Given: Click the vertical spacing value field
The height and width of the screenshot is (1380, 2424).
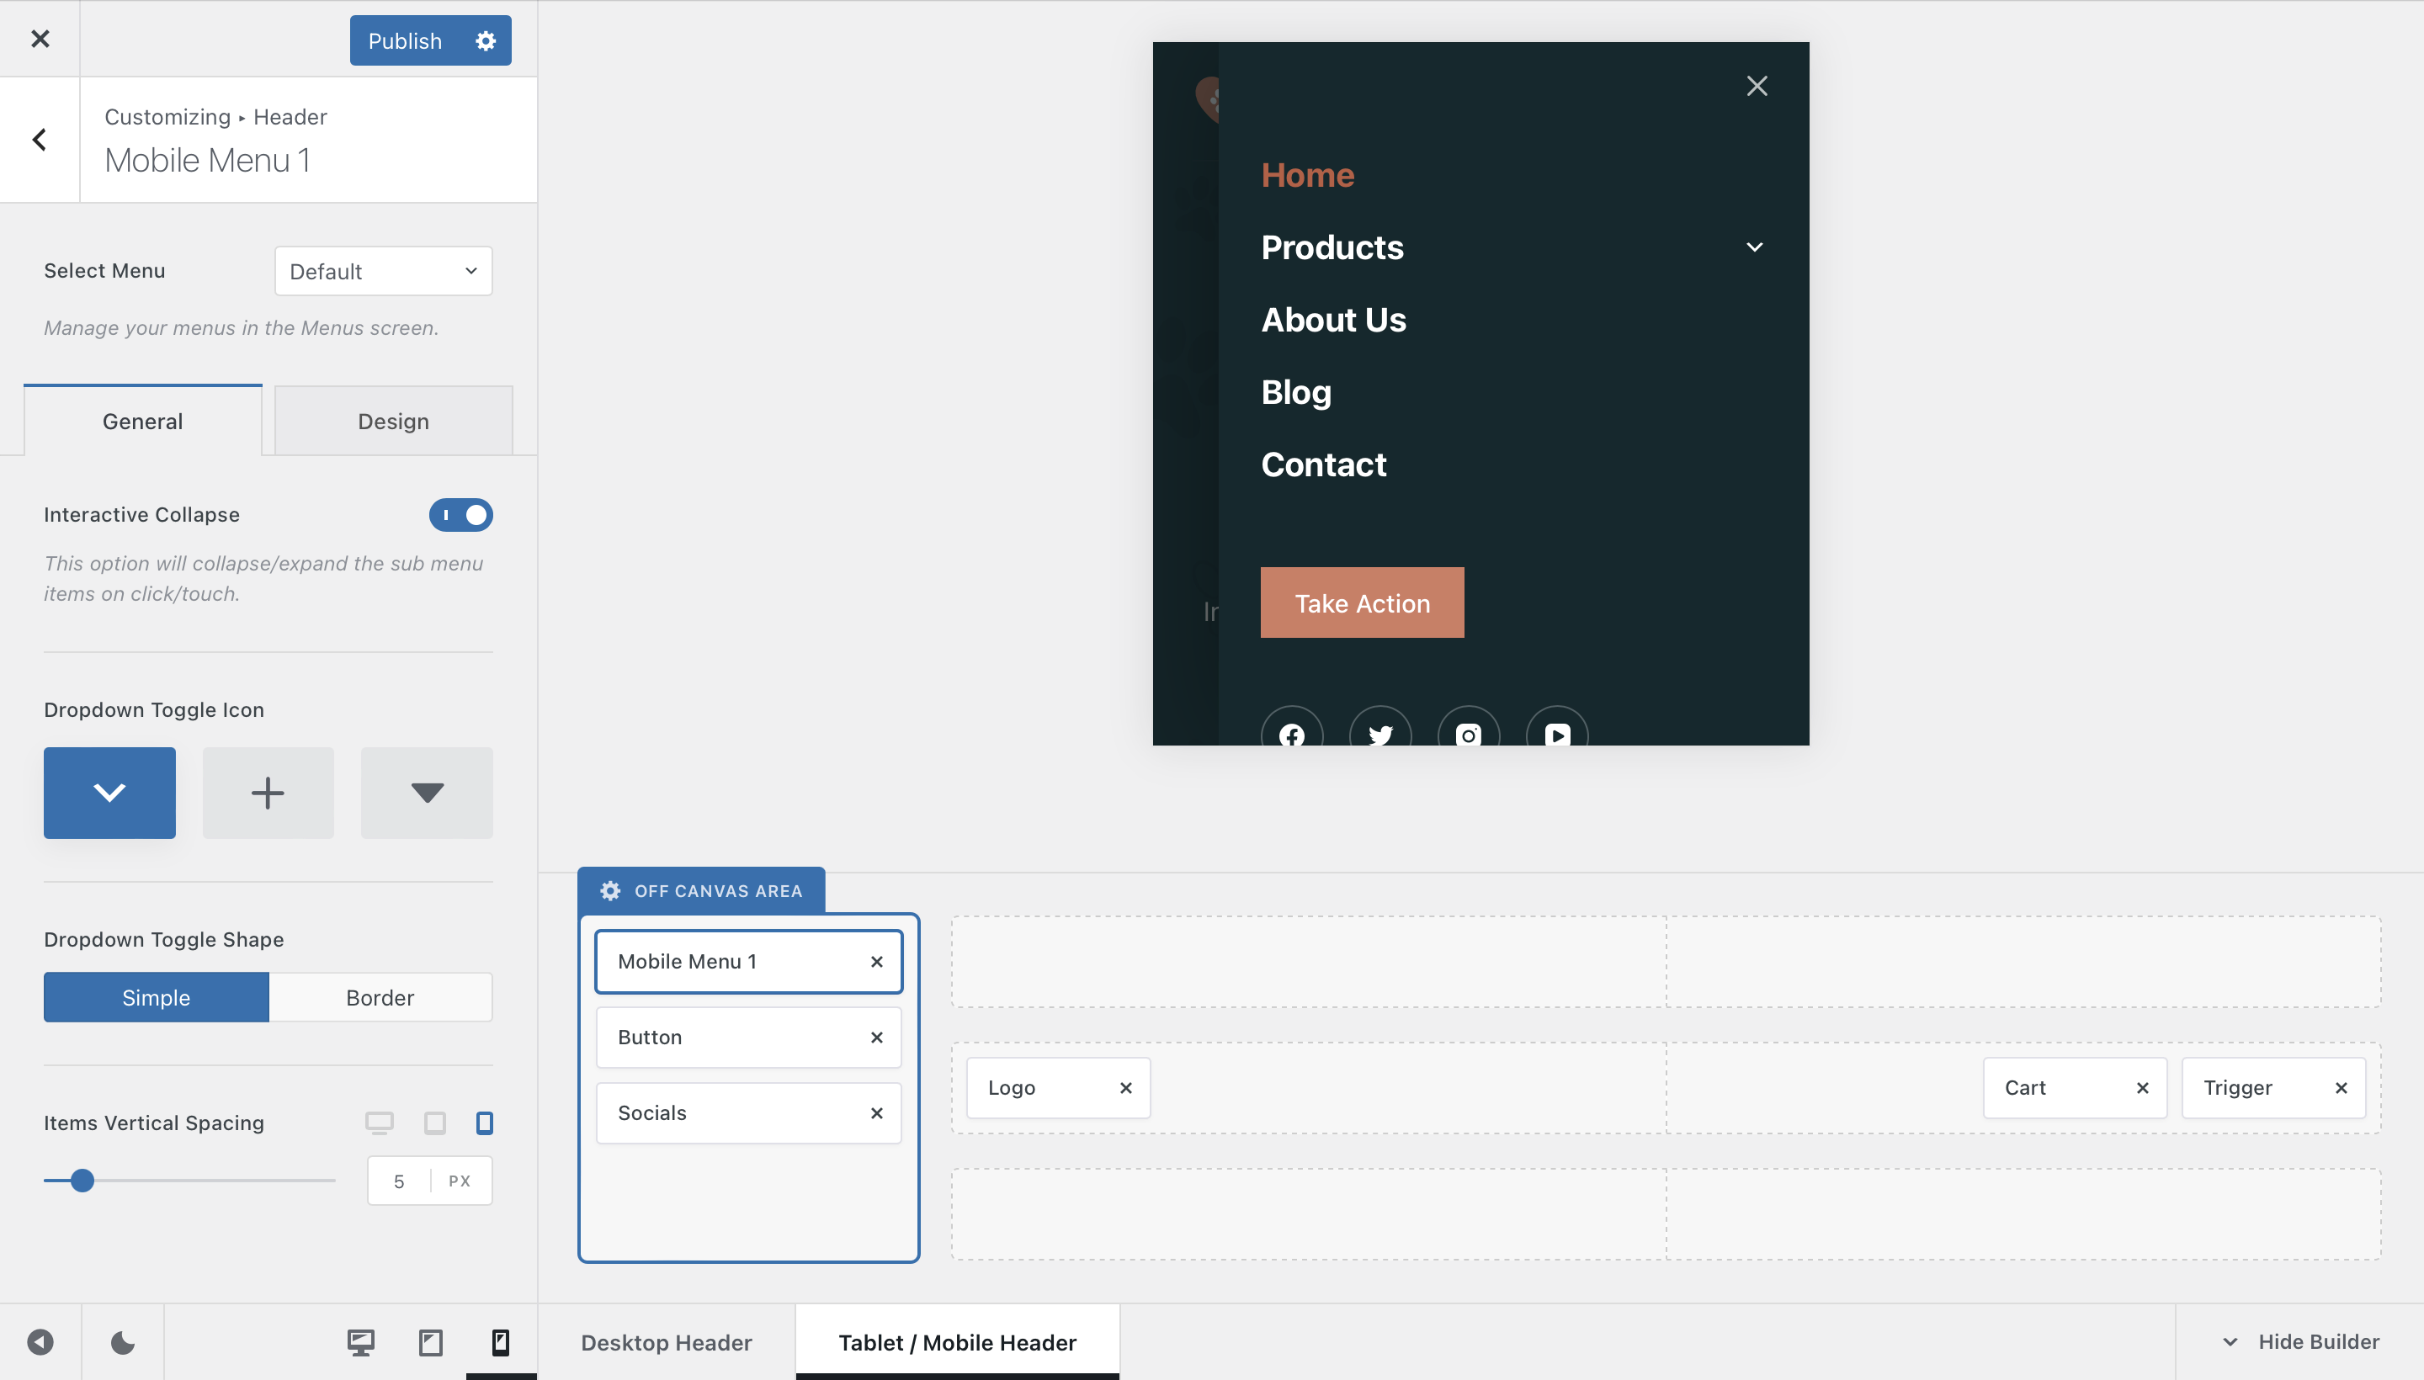Looking at the screenshot, I should pyautogui.click(x=399, y=1181).
